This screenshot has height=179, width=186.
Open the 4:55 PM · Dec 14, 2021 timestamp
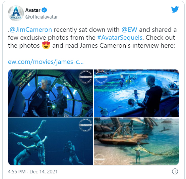click(x=33, y=171)
